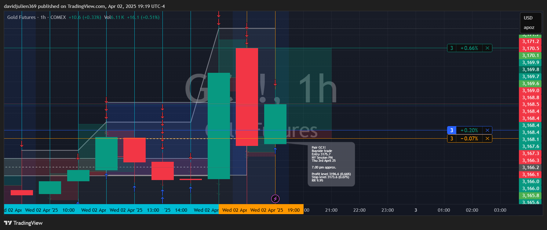The image size is (547, 230).
Task: Click the 02:00 time axis label
Action: 472,210
